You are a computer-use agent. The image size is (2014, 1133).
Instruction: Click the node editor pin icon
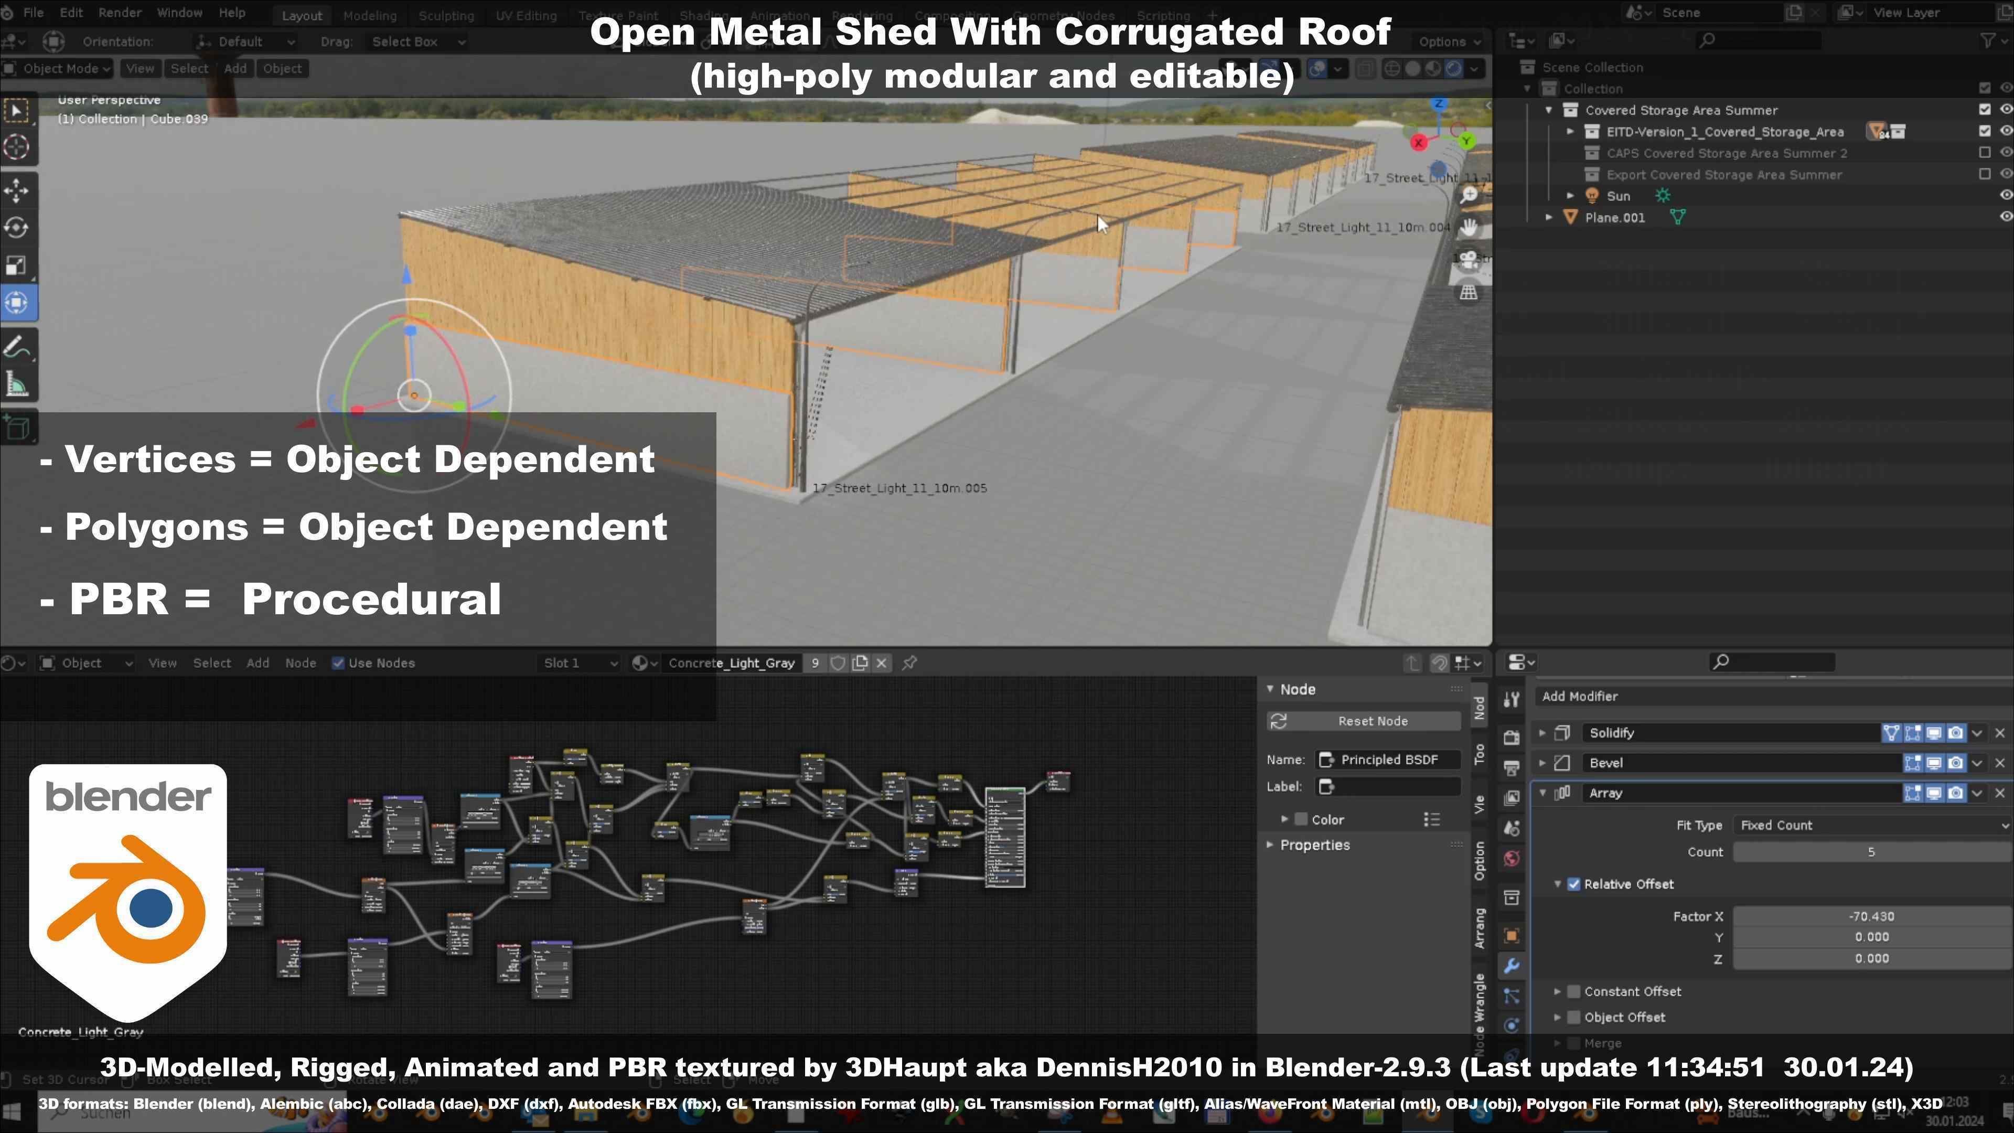tap(909, 663)
